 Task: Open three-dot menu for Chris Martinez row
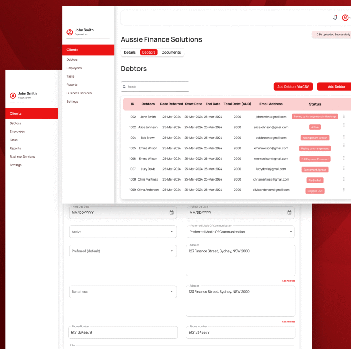344,179
